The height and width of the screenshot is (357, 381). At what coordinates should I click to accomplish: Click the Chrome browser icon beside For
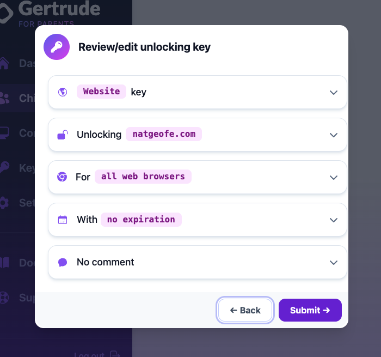tap(62, 177)
